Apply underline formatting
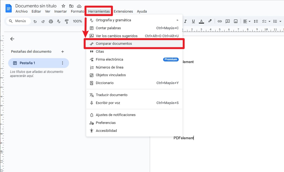The width and height of the screenshot is (284, 172). click(x=193, y=21)
